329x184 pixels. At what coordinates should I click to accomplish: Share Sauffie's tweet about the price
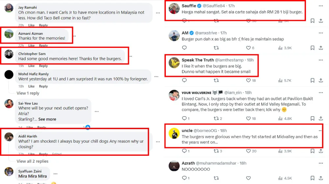(x=321, y=21)
